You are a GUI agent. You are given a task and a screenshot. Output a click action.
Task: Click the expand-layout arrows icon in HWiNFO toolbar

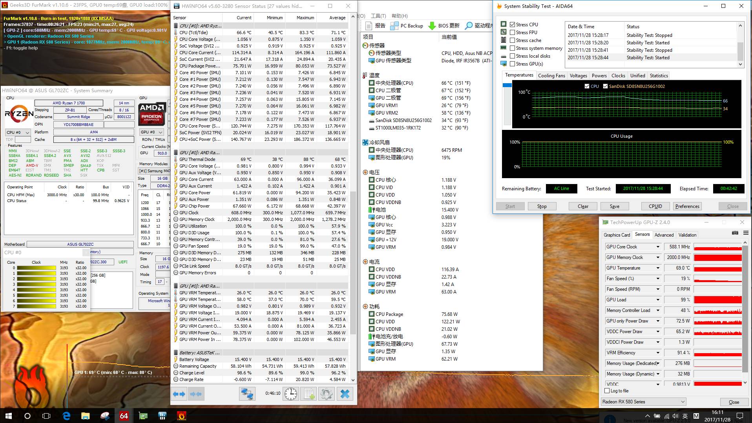click(179, 394)
